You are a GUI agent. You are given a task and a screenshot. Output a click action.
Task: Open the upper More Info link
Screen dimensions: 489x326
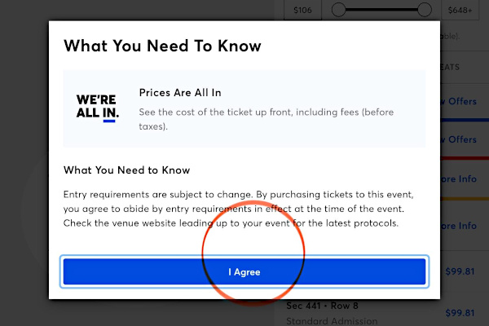(458, 179)
